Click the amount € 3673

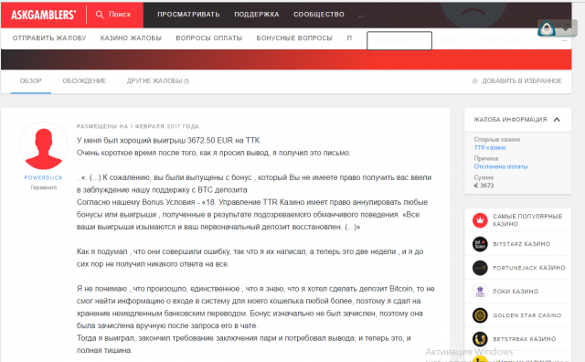click(x=484, y=186)
